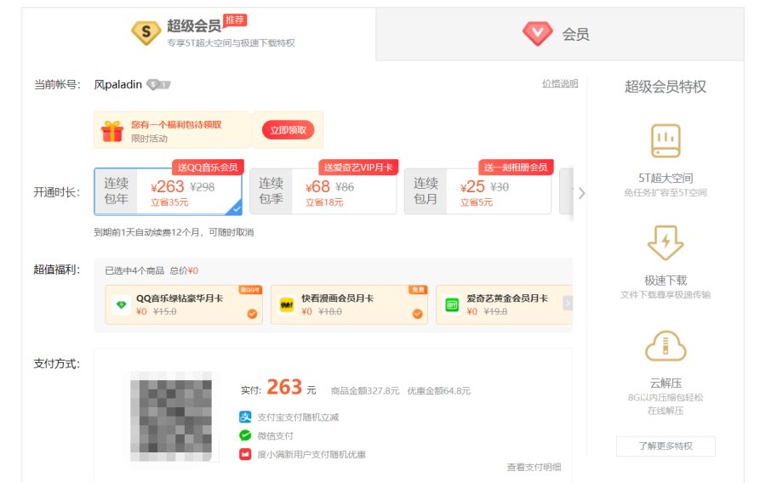
Task: Click the red V diamond member icon
Action: (537, 34)
